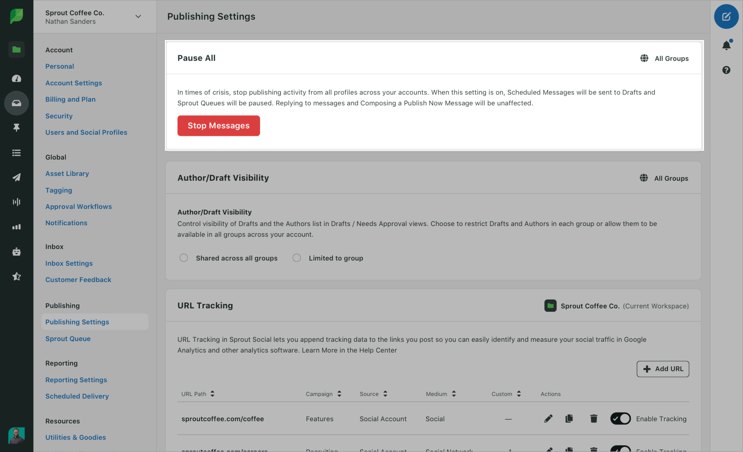Click the Stop Messages button
This screenshot has height=452, width=743.
tap(218, 125)
